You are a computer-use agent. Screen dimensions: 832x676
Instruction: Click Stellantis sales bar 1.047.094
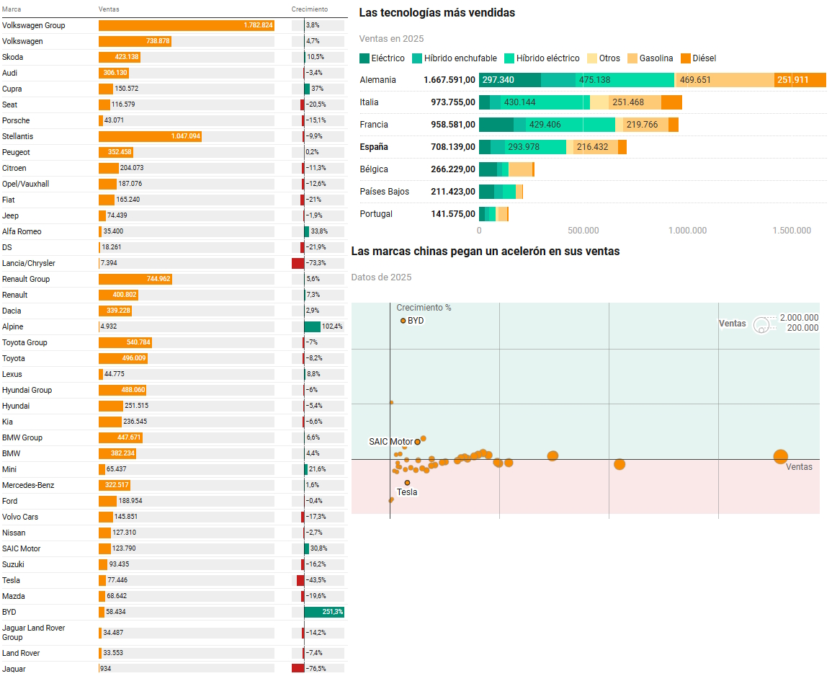[x=150, y=136]
